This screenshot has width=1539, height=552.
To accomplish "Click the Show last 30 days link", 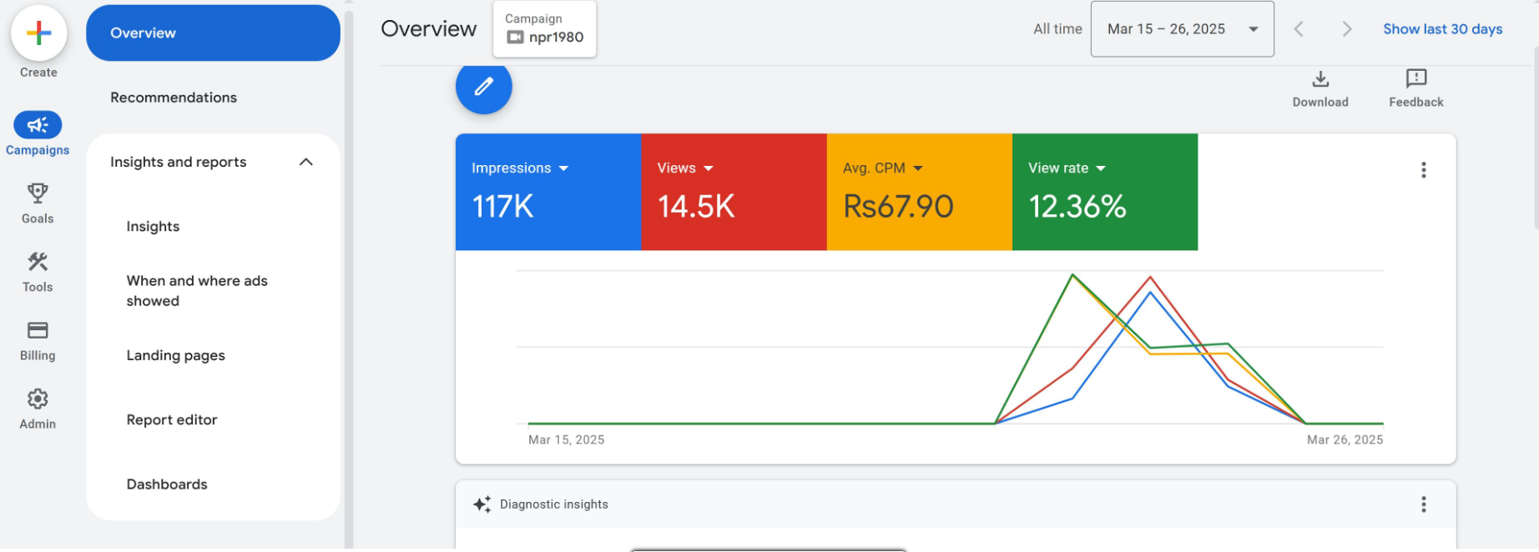I will 1442,29.
